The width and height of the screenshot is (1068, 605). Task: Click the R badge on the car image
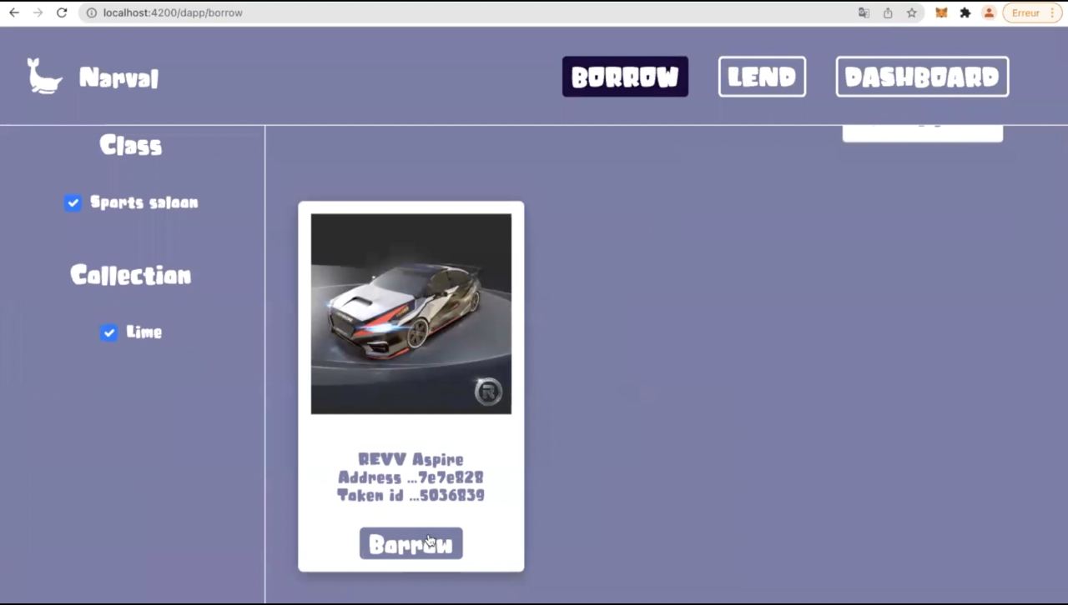[x=488, y=391]
